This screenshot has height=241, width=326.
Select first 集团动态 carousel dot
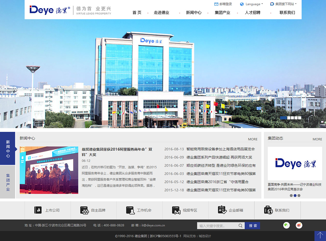(291, 195)
